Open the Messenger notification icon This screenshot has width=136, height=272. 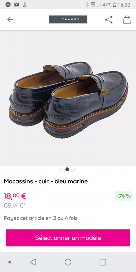(8, 5)
